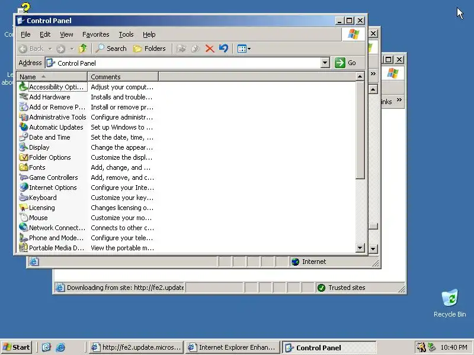Click the Undo toolbar icon
The width and height of the screenshot is (474, 355).
[224, 49]
